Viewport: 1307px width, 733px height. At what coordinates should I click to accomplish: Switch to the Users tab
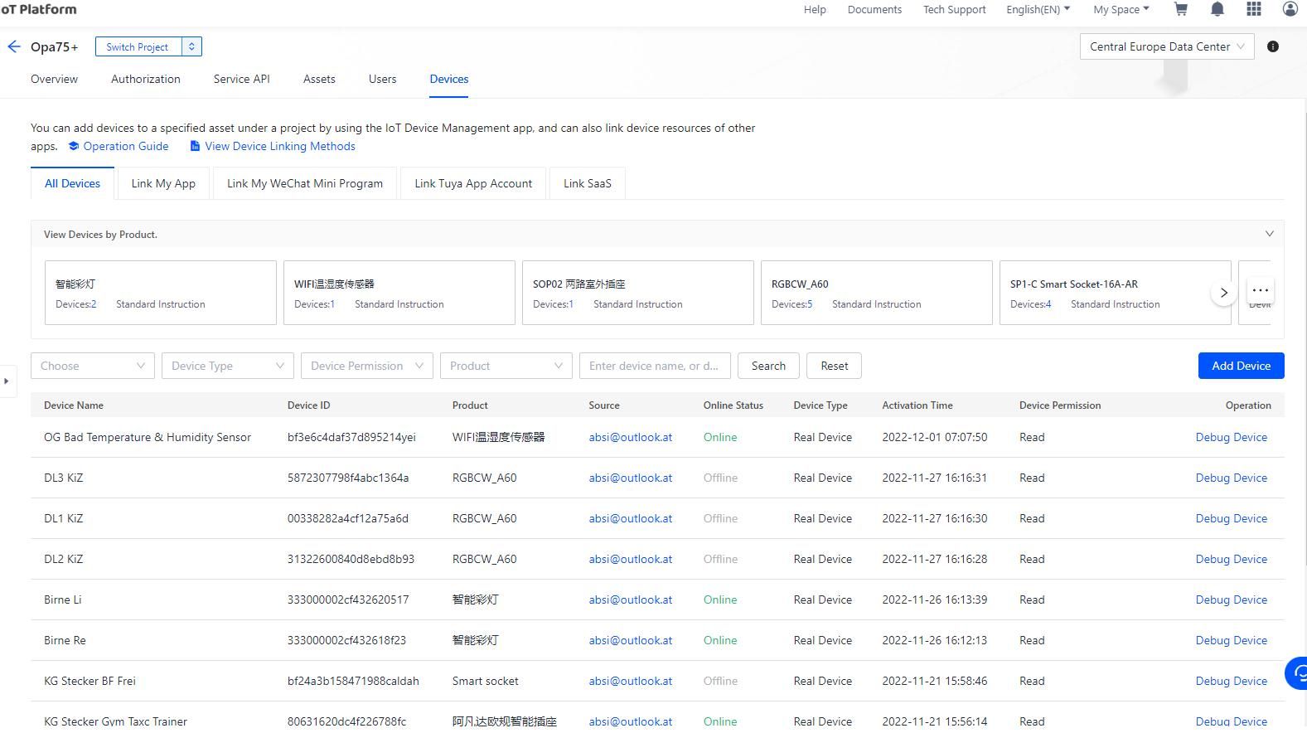(382, 79)
